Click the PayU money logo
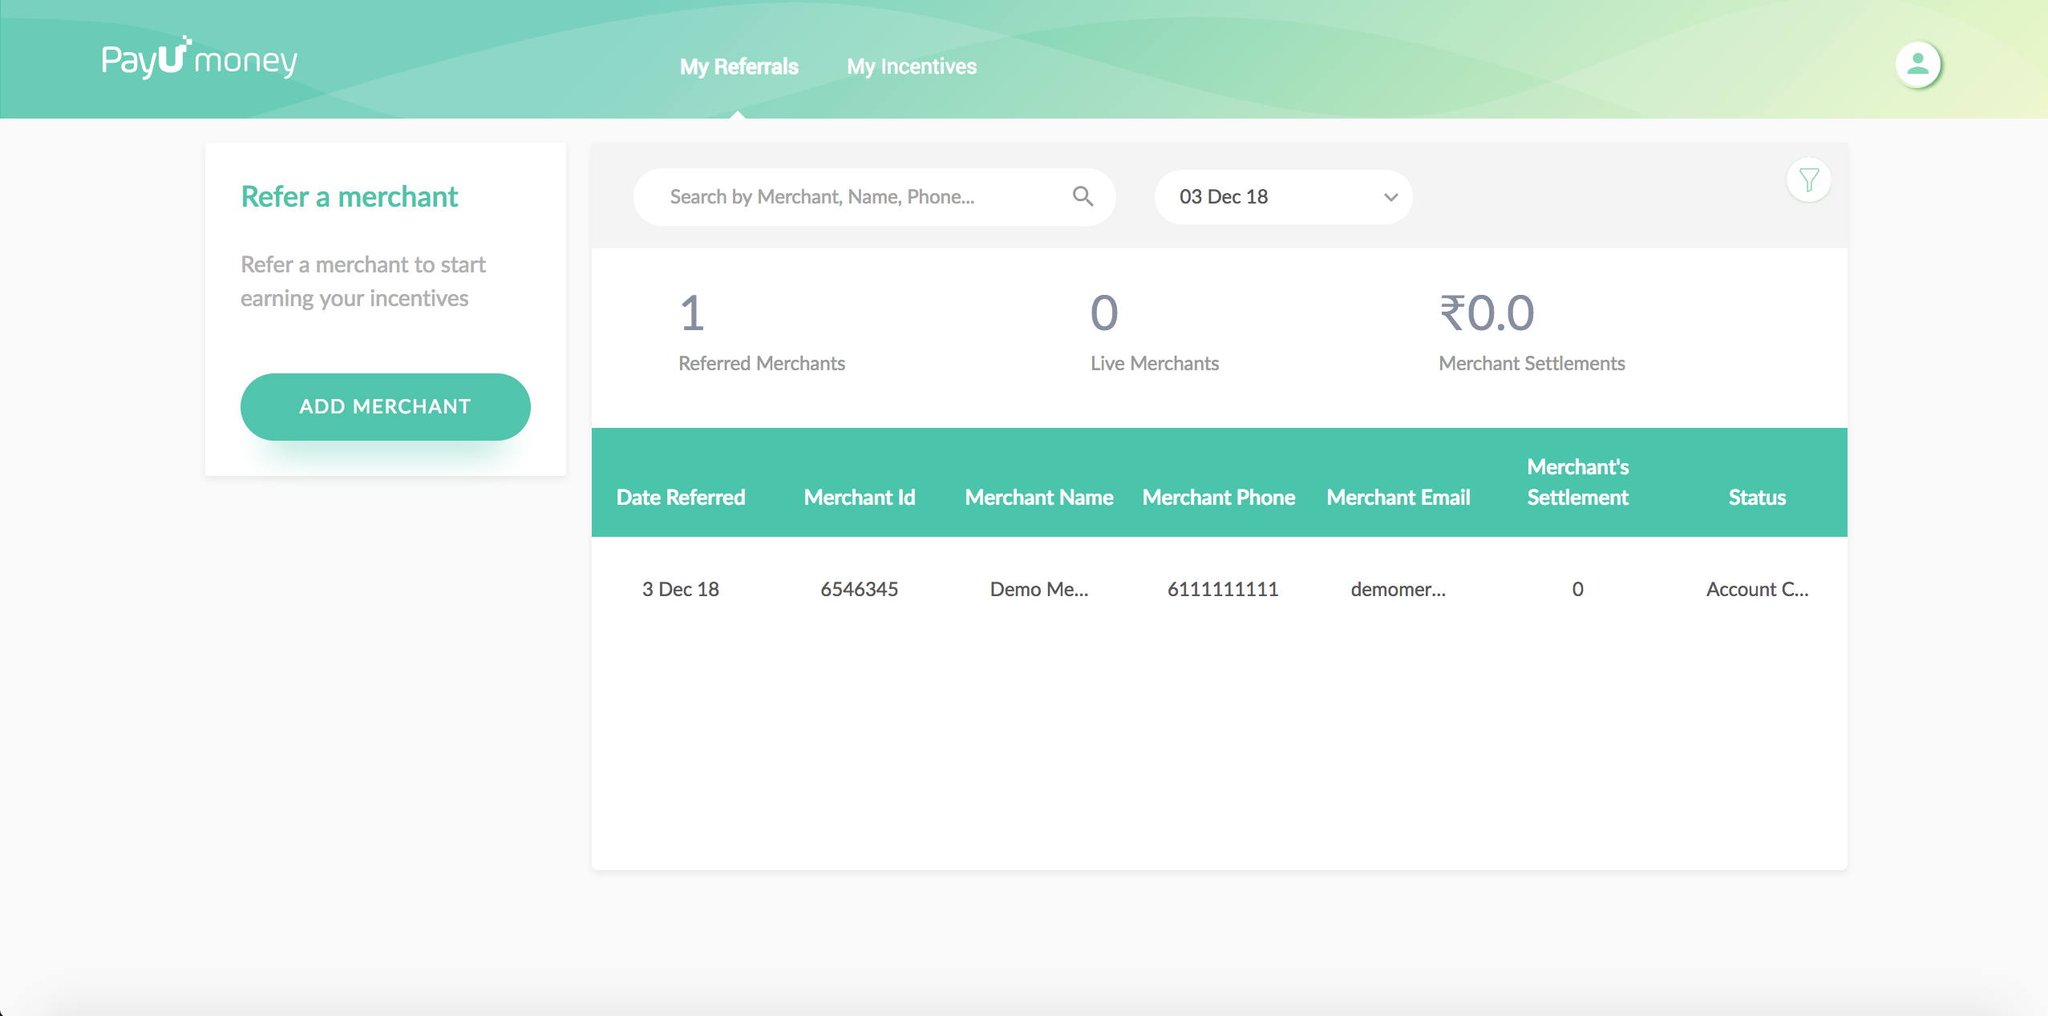The height and width of the screenshot is (1016, 2048). coord(199,58)
